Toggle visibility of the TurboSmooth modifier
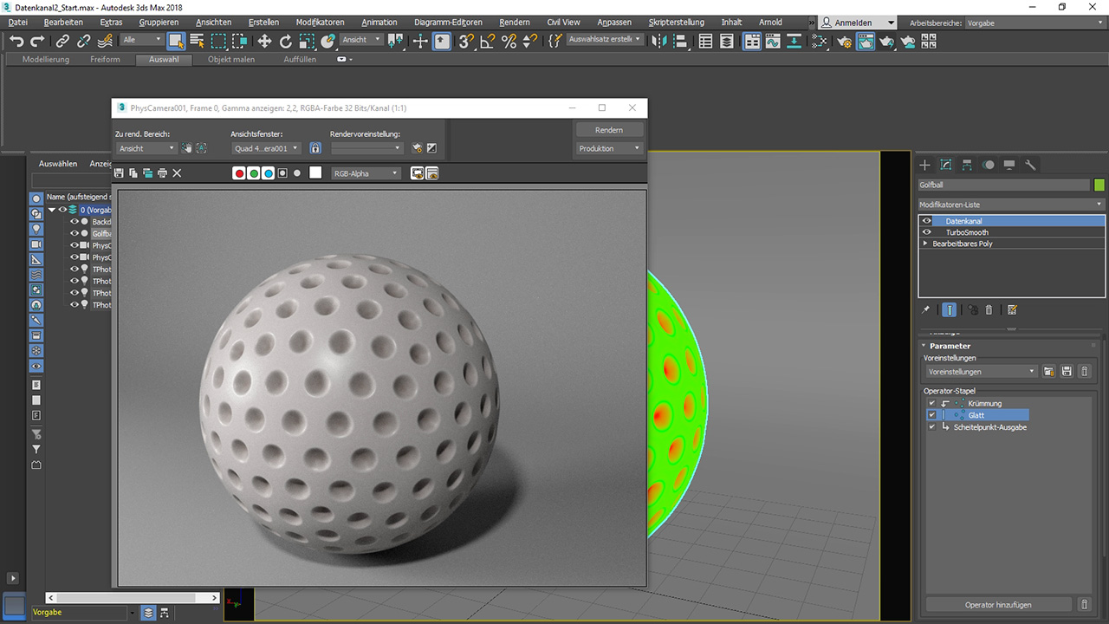Viewport: 1109px width, 624px height. click(x=927, y=232)
